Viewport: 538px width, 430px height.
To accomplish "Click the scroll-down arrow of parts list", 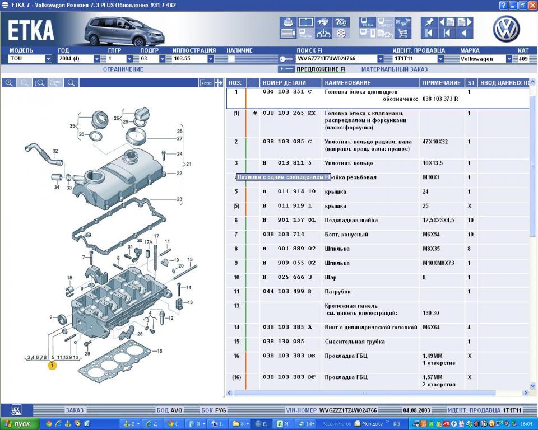I will pos(532,386).
